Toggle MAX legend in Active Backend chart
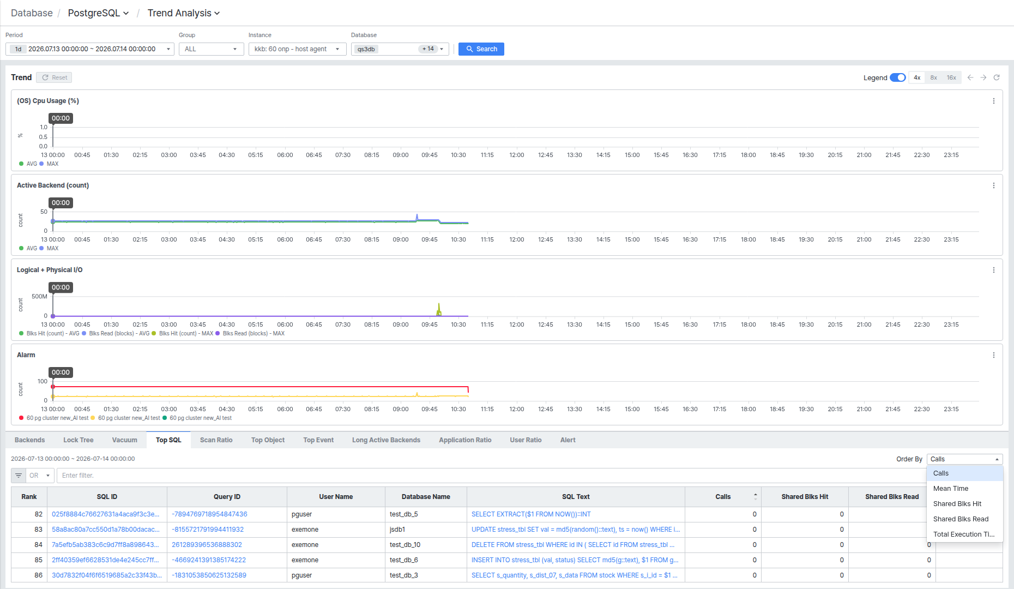This screenshot has height=589, width=1014. point(49,248)
